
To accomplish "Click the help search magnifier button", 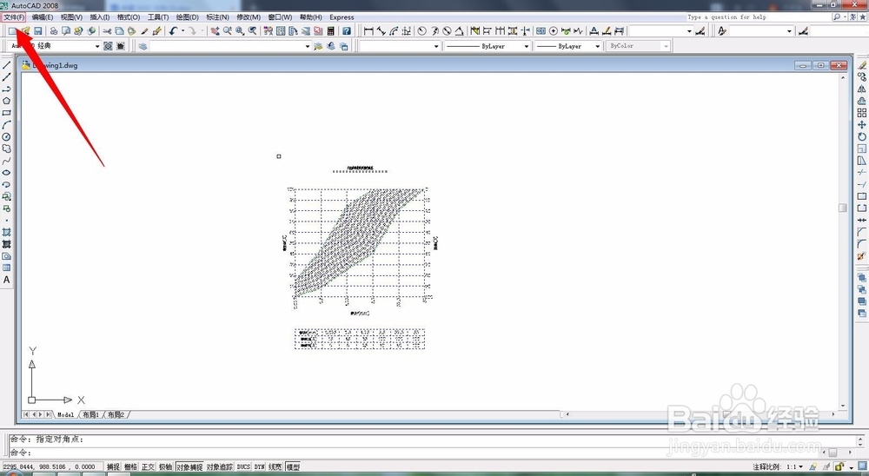I will tap(836, 17).
